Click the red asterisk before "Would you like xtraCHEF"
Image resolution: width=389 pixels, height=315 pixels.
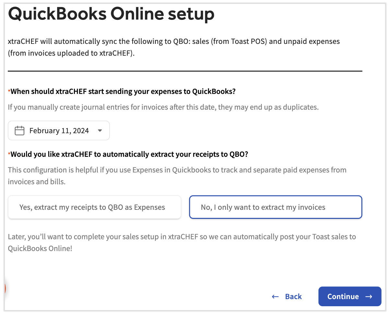click(9, 154)
